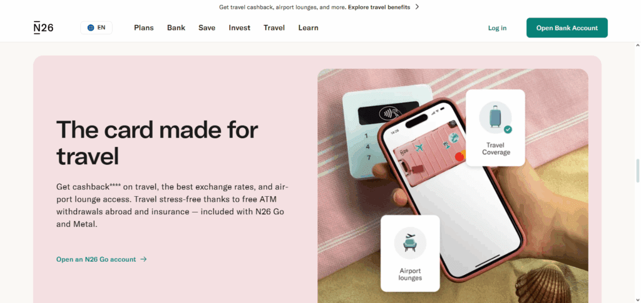The height and width of the screenshot is (303, 641).
Task: Click the armchair Airport lounges icon
Action: click(x=410, y=244)
